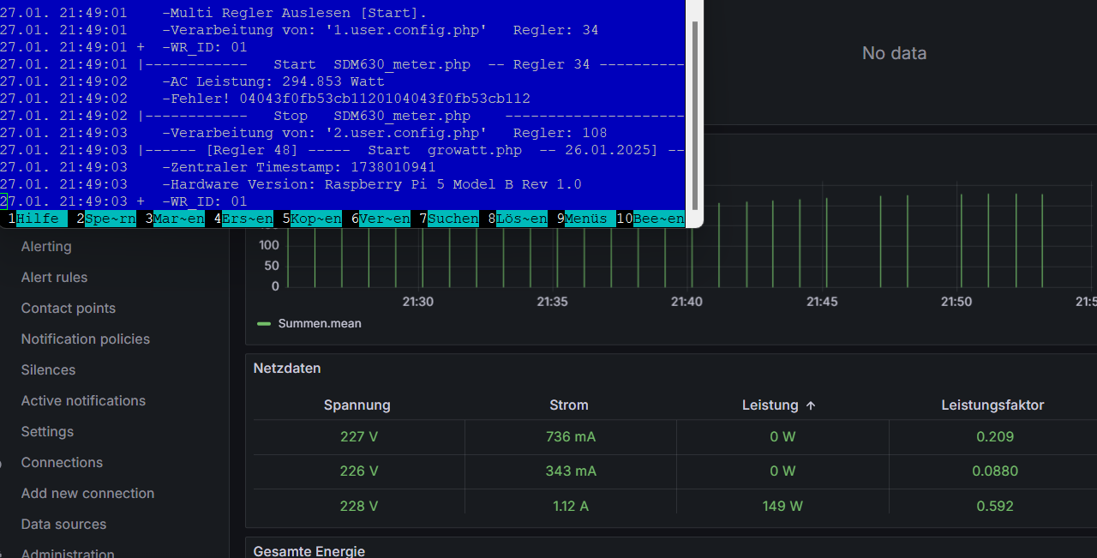Open Data sources under Connections
The width and height of the screenshot is (1097, 558).
tap(63, 525)
